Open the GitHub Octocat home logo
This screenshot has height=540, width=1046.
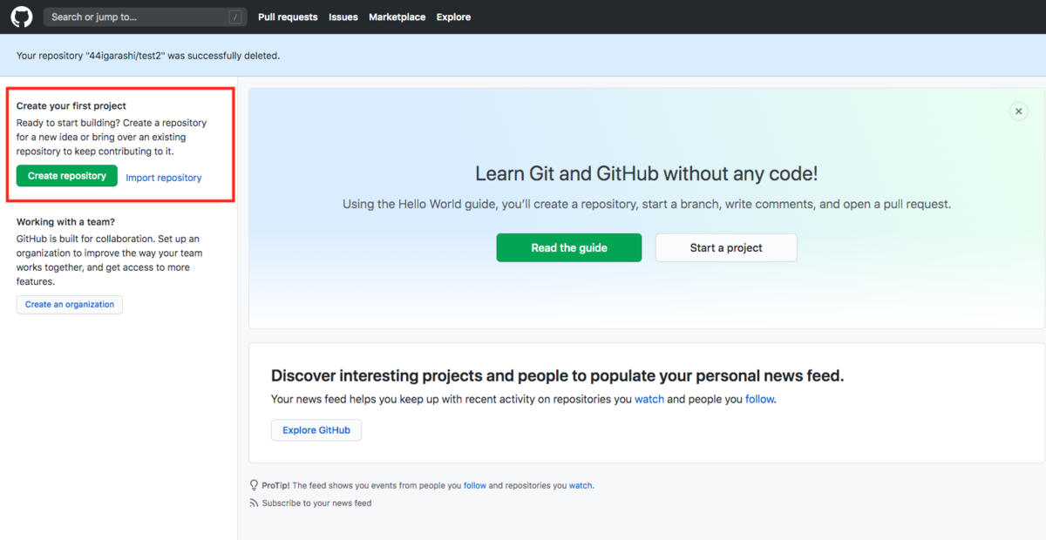pyautogui.click(x=22, y=17)
